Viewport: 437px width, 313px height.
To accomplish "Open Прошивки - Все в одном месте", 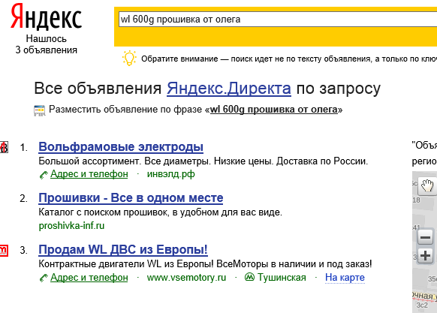I will pos(131,198).
